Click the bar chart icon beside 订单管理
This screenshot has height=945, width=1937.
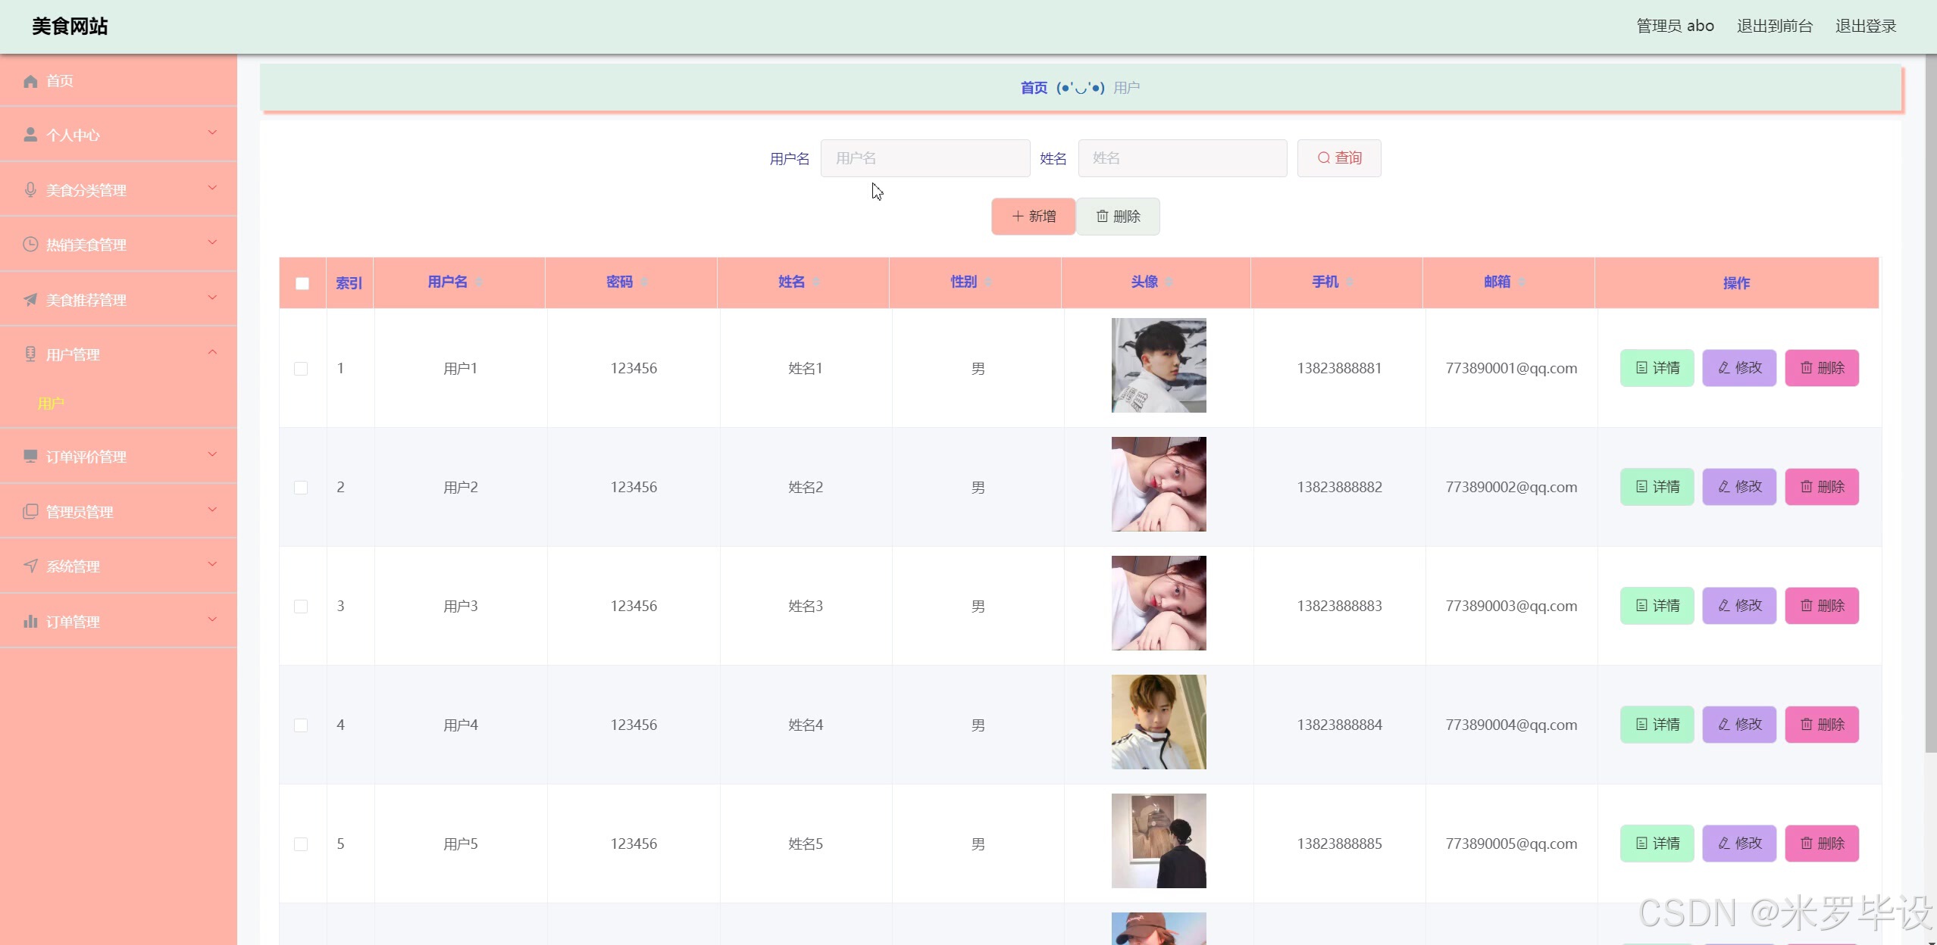coord(30,621)
